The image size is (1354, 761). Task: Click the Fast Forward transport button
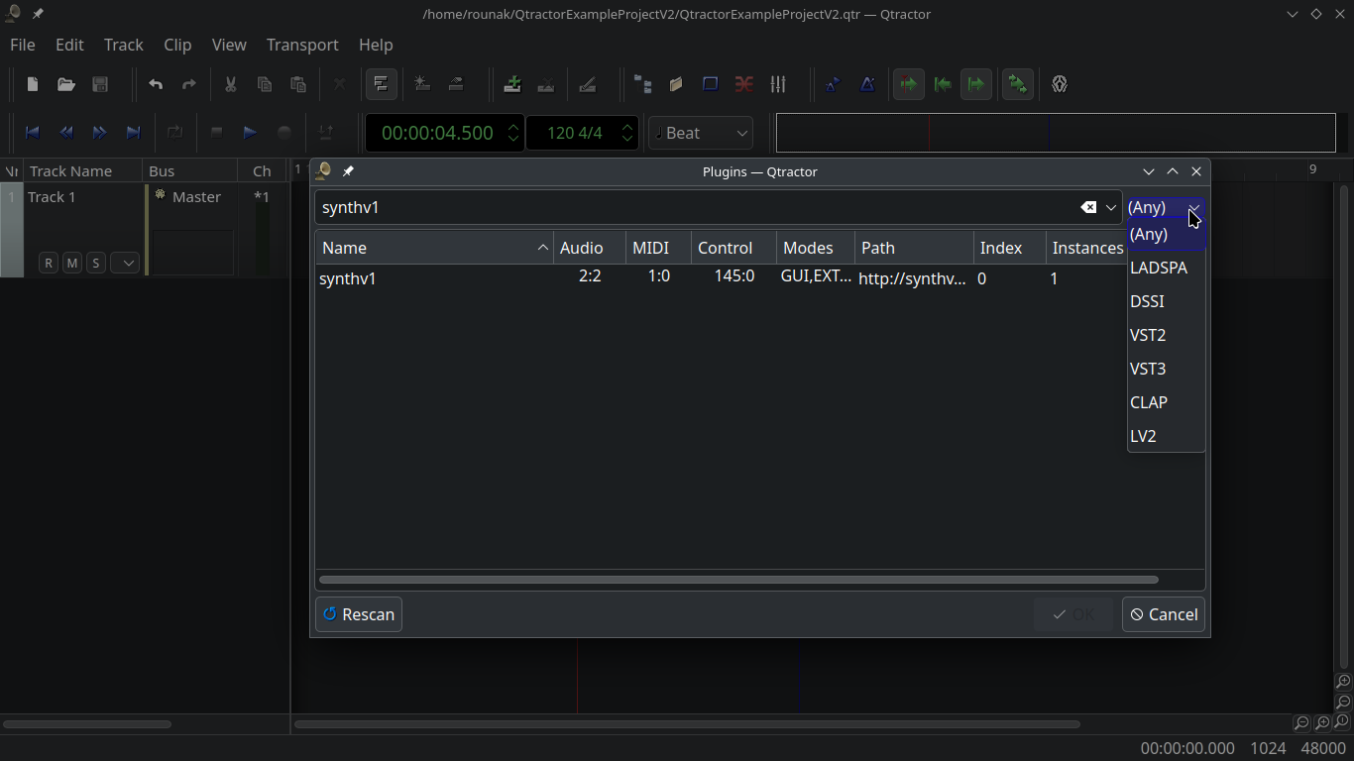pos(99,133)
